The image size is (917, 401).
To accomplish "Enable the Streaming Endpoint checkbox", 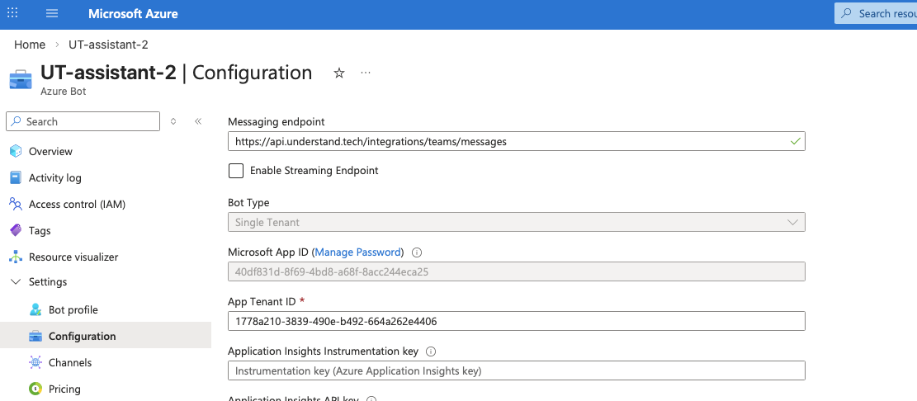I will (236, 171).
